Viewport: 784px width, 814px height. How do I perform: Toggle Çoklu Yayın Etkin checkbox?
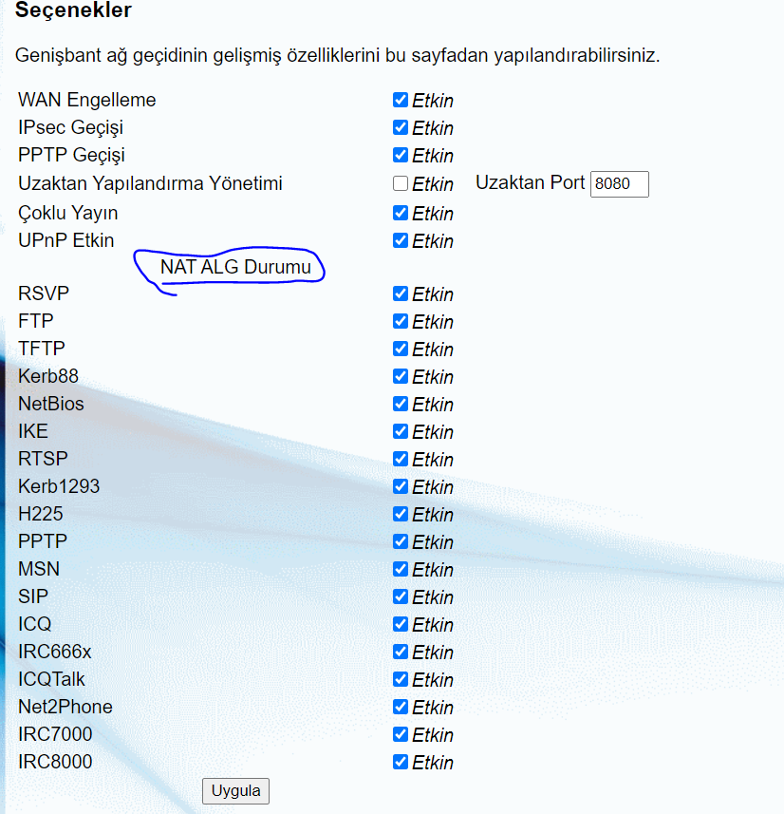[x=400, y=213]
